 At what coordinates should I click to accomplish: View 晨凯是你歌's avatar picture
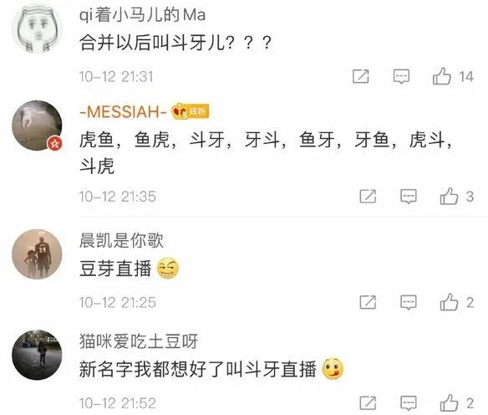(x=37, y=254)
